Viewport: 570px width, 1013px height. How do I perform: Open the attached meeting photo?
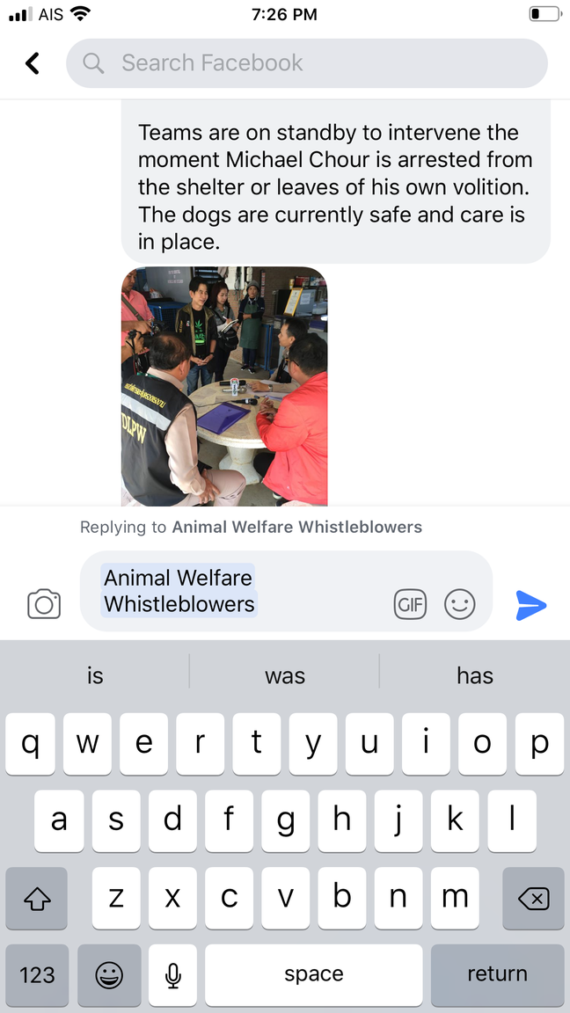point(224,386)
